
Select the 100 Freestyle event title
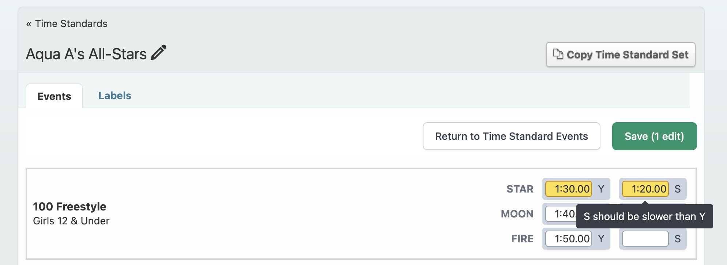coord(69,207)
